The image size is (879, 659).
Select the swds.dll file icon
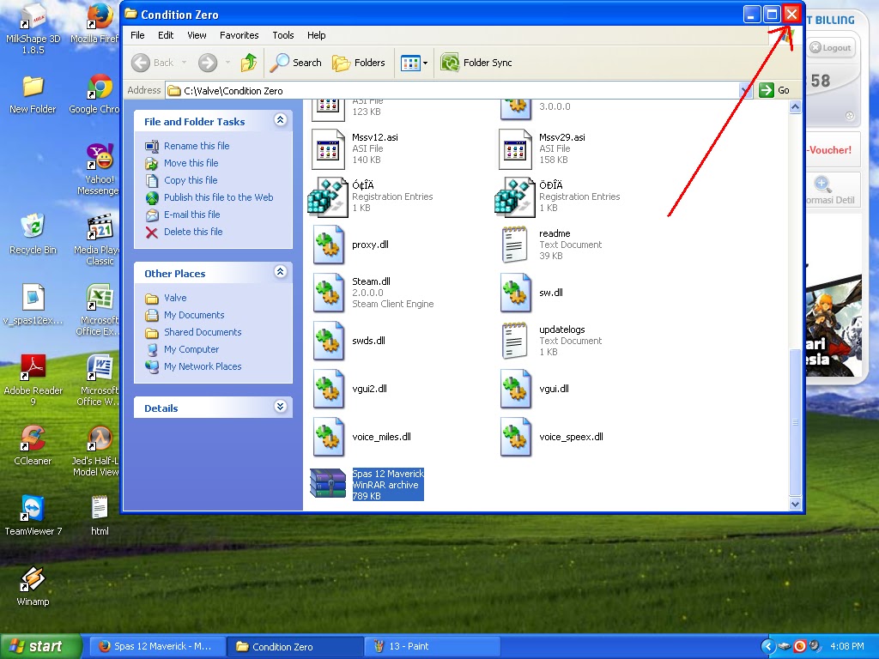(x=329, y=341)
